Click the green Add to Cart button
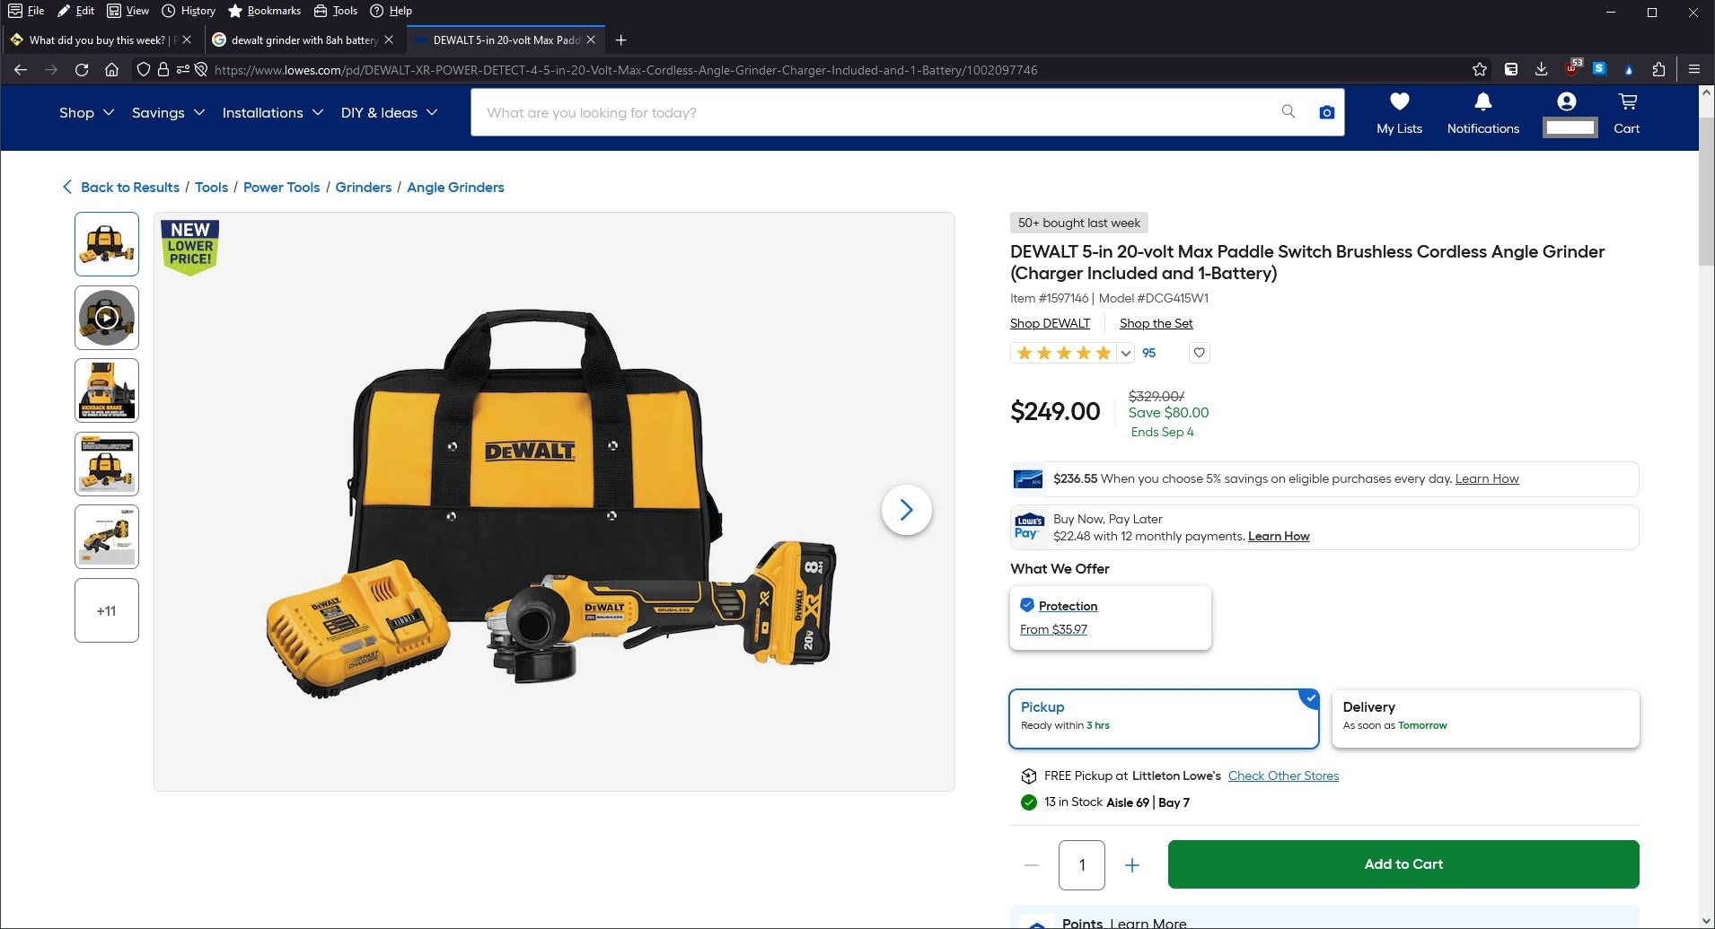The width and height of the screenshot is (1715, 929). pos(1403,864)
